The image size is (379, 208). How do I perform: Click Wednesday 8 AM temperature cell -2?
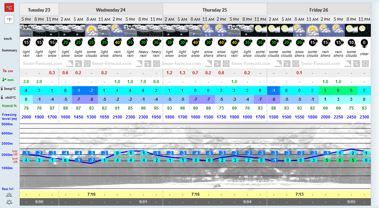(x=91, y=91)
